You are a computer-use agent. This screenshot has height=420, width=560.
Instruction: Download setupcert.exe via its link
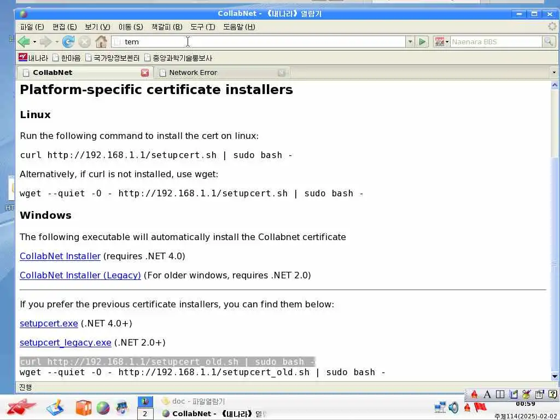pos(49,324)
